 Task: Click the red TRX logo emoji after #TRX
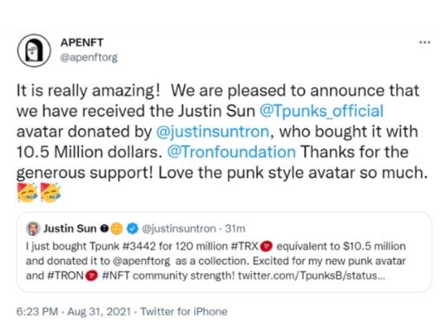[267, 246]
